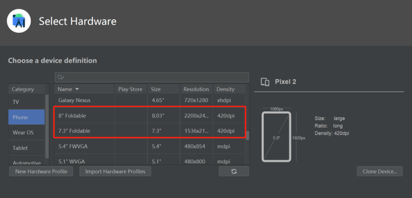This screenshot has width=412, height=198.
Task: Click in the device search field
Action: (153, 77)
